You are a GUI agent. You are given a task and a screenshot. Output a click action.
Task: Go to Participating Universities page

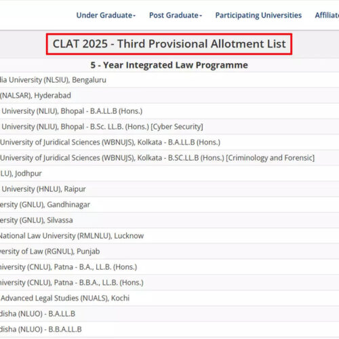258,15
